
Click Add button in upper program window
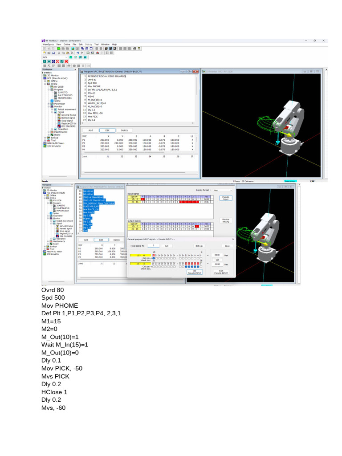point(90,130)
